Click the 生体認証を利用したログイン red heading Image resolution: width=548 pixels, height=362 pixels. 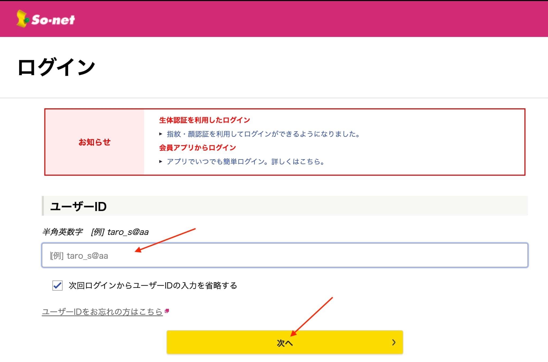click(204, 120)
